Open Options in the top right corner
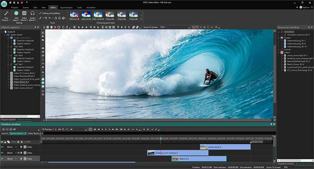The image size is (314, 169). coord(305,7)
